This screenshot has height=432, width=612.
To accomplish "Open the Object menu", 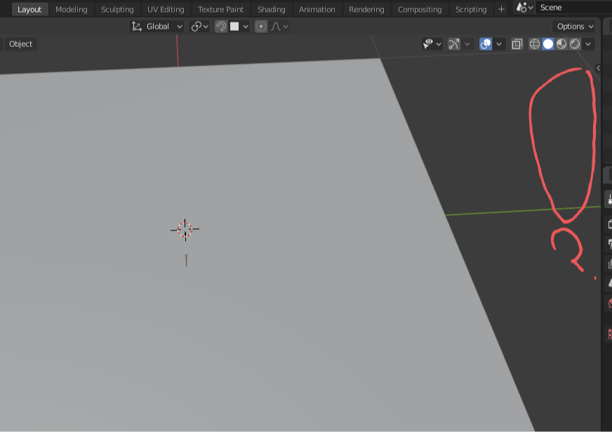I will click(x=20, y=44).
